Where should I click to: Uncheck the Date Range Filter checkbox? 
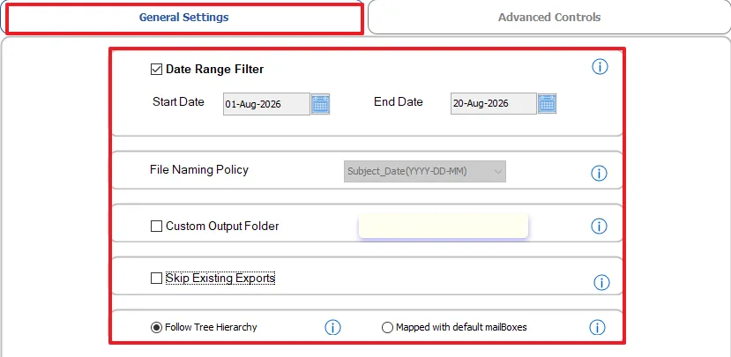tap(156, 70)
